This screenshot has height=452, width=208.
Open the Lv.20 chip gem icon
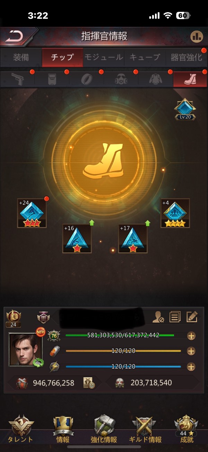tap(184, 109)
